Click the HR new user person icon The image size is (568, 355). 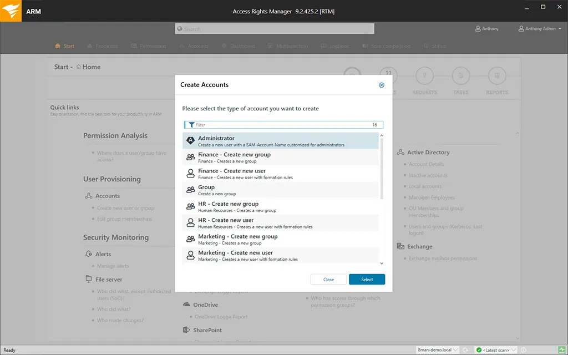pos(190,223)
